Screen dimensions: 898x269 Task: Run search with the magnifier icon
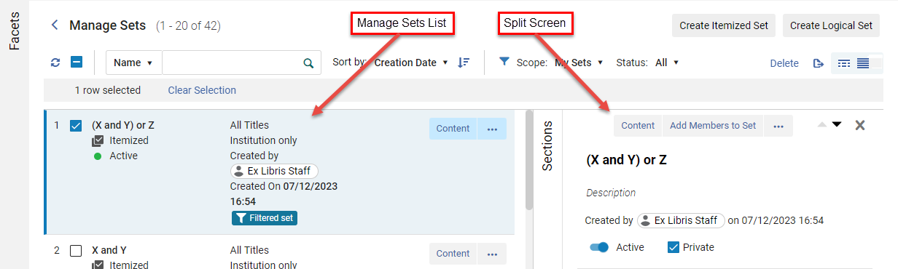308,63
